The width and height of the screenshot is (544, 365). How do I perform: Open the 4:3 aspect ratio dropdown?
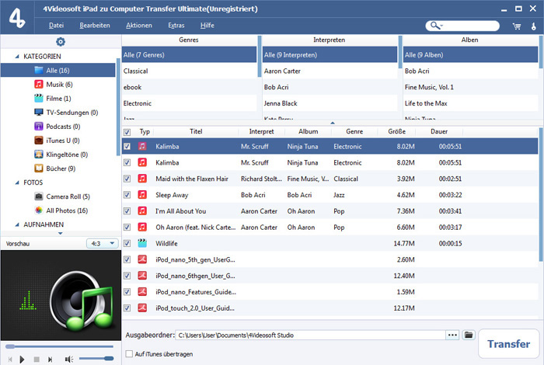[x=101, y=243]
